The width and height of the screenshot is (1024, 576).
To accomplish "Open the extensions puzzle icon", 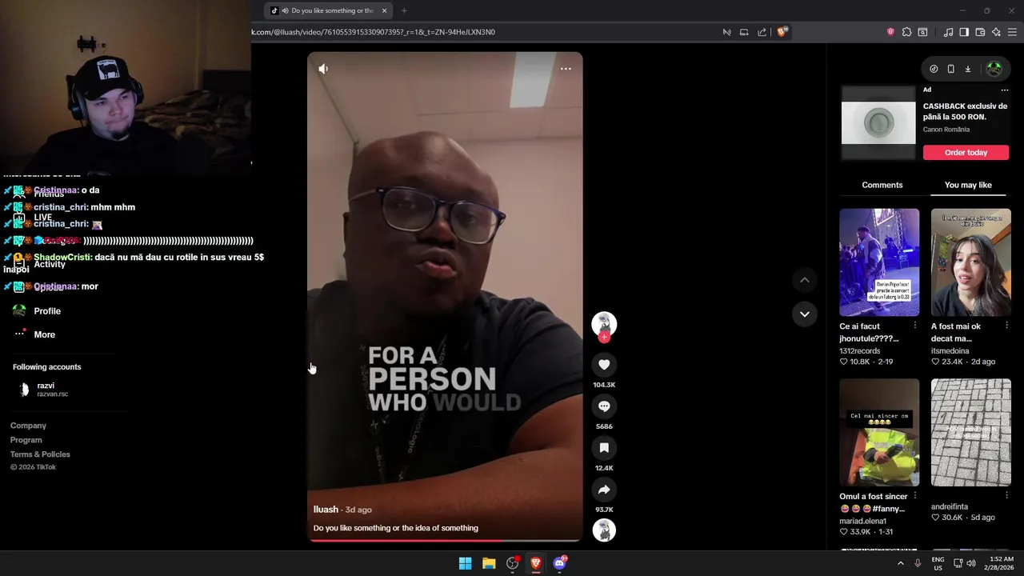I will pyautogui.click(x=906, y=32).
